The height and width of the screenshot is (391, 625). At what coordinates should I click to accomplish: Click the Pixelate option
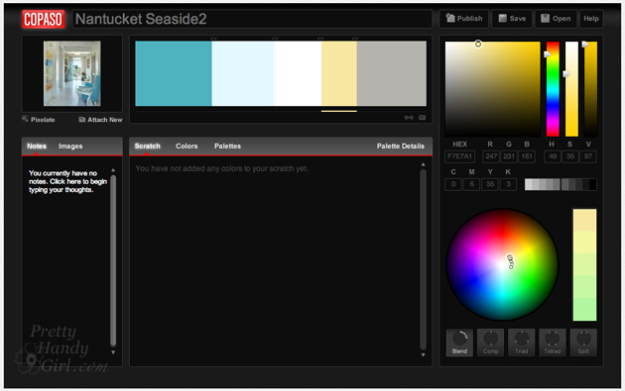click(39, 120)
